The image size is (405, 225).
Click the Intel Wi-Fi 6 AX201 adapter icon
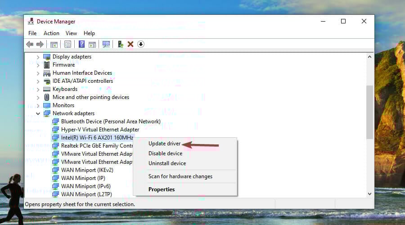(55, 138)
